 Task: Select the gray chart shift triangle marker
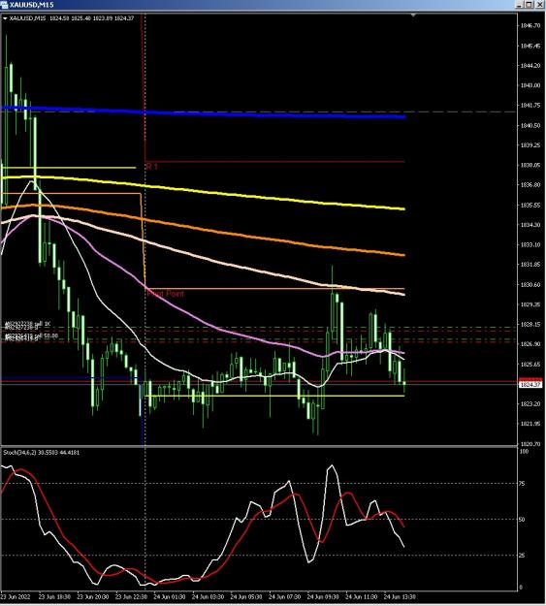(x=413, y=16)
